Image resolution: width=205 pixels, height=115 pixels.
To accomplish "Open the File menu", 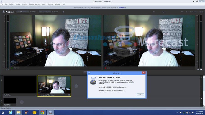I will 2,4.
